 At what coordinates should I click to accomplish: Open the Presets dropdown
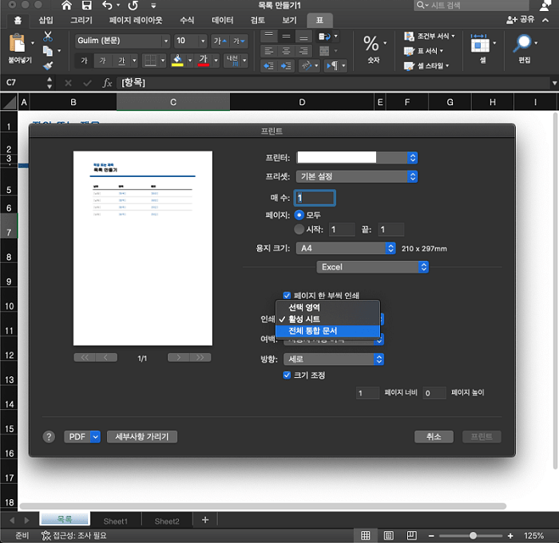(357, 176)
